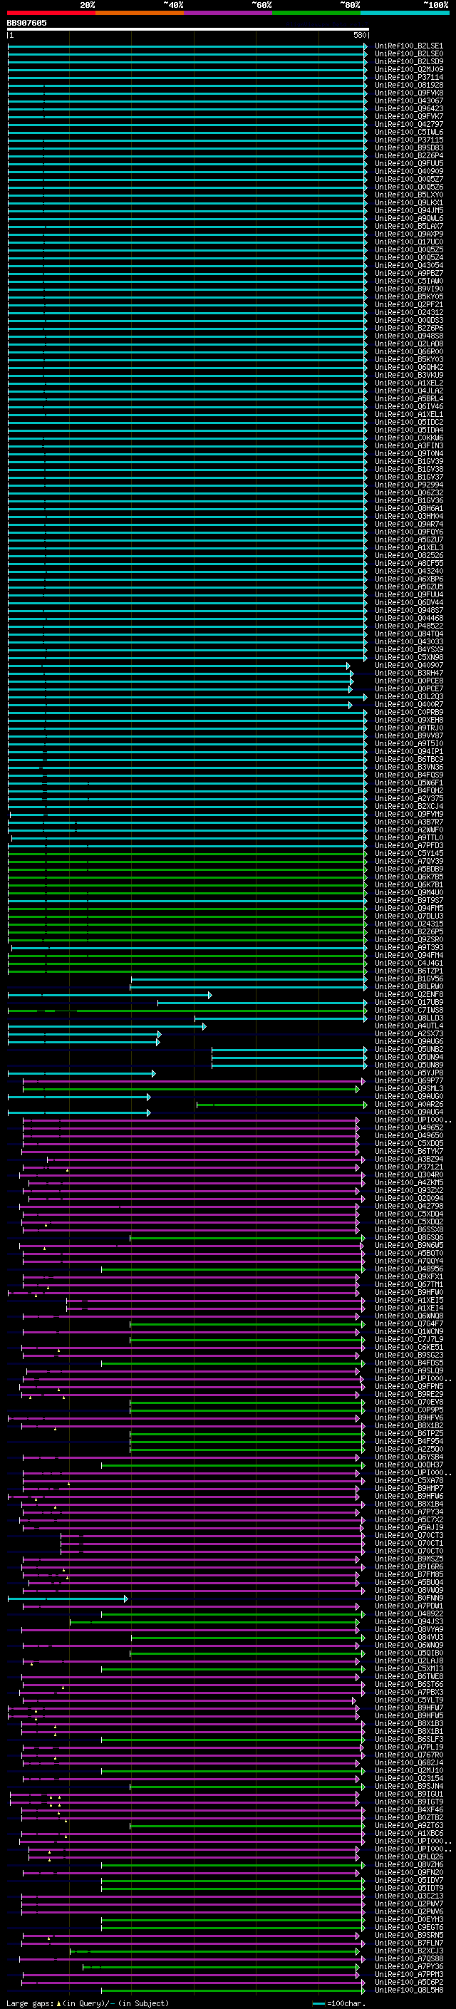This screenshot has width=456, height=2009.
Task: Pick the UniRef100_Q5UN94 label
Action: (408, 1057)
